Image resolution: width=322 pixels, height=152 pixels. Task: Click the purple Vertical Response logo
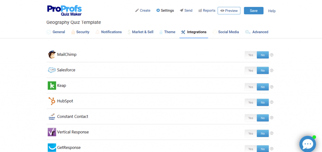52,132
